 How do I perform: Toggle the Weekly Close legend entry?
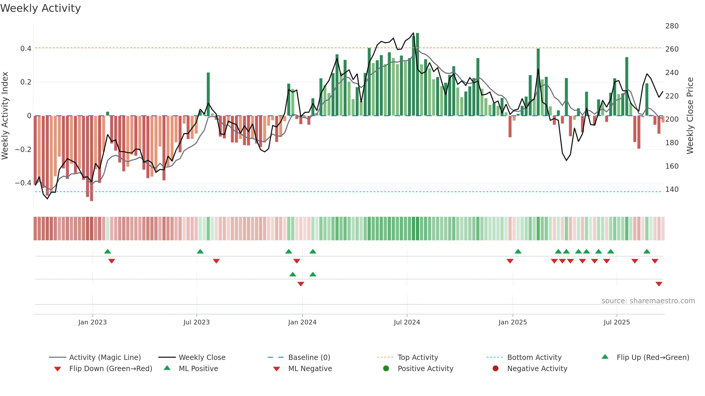[x=192, y=357]
